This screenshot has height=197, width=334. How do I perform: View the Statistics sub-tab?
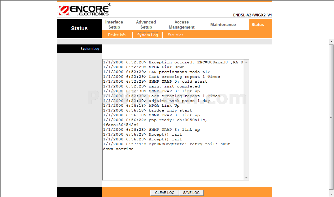[175, 35]
